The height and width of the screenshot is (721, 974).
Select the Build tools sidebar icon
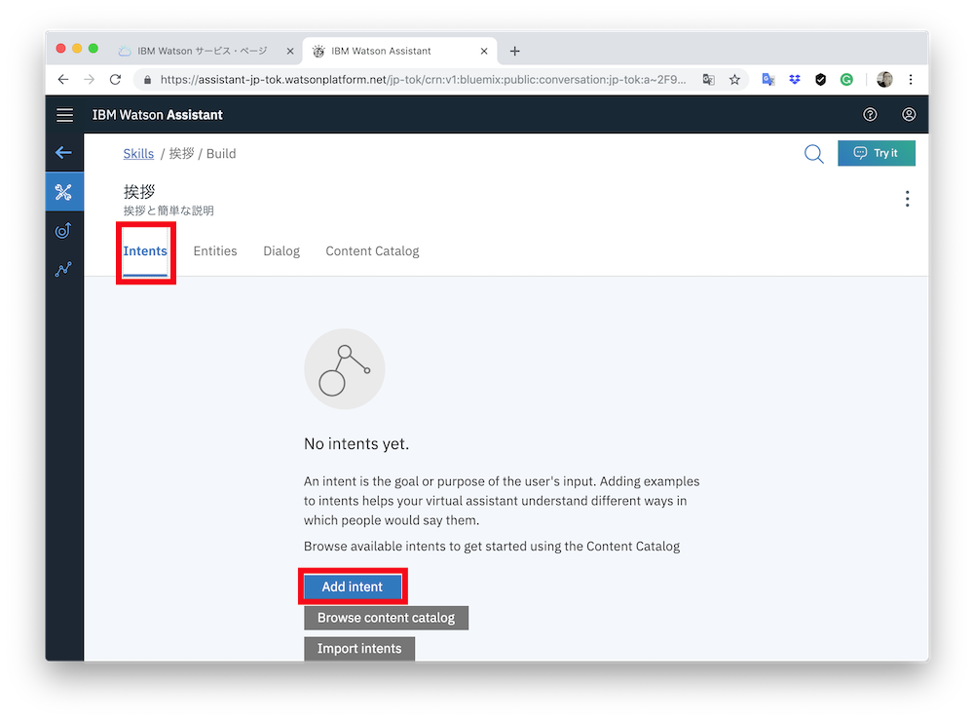[x=64, y=192]
